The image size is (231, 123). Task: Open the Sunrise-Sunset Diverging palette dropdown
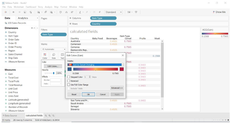point(123,65)
